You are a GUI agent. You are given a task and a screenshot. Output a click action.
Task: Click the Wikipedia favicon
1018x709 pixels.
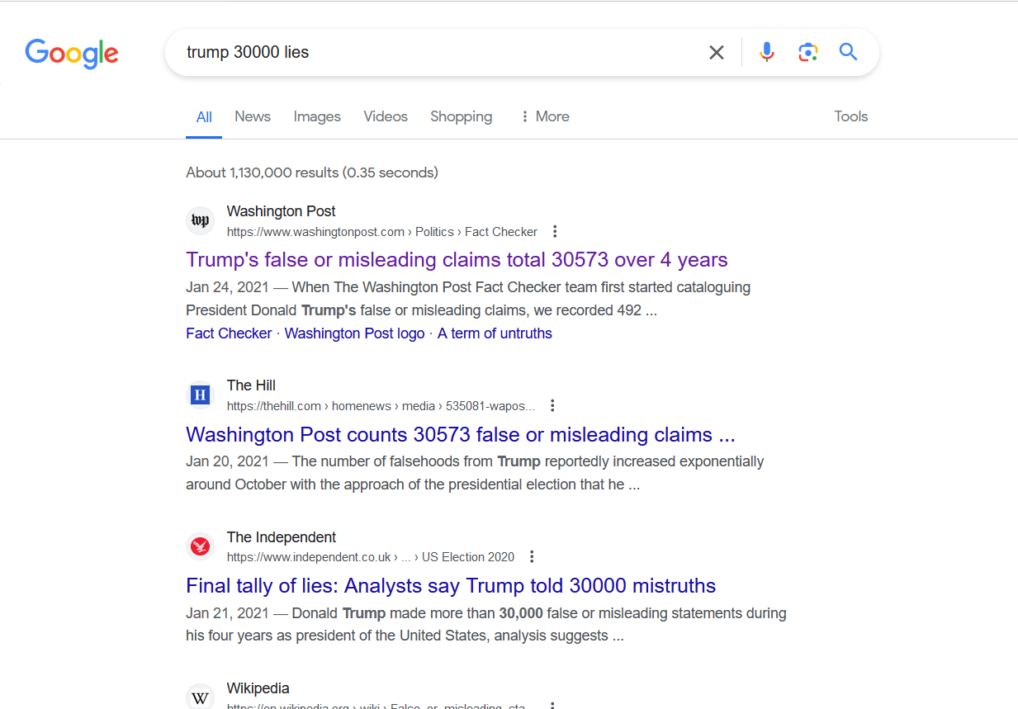click(x=200, y=697)
